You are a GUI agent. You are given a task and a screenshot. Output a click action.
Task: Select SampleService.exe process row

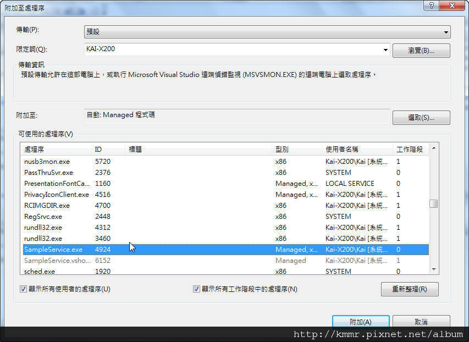click(226, 250)
